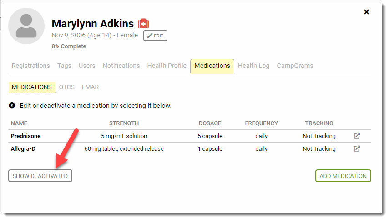389x220 pixels.
Task: Click Add Medication button
Action: 343,176
